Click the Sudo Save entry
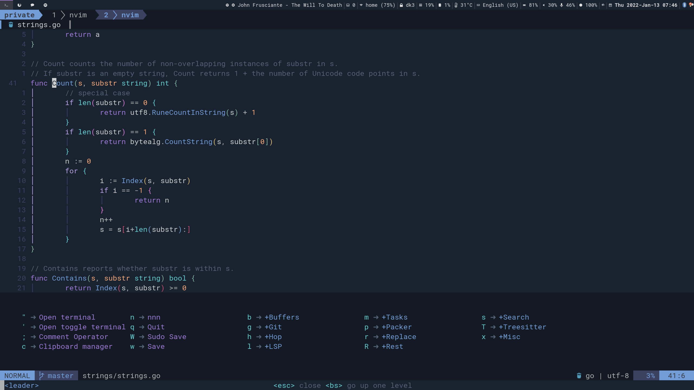Image resolution: width=694 pixels, height=390 pixels. [x=167, y=337]
